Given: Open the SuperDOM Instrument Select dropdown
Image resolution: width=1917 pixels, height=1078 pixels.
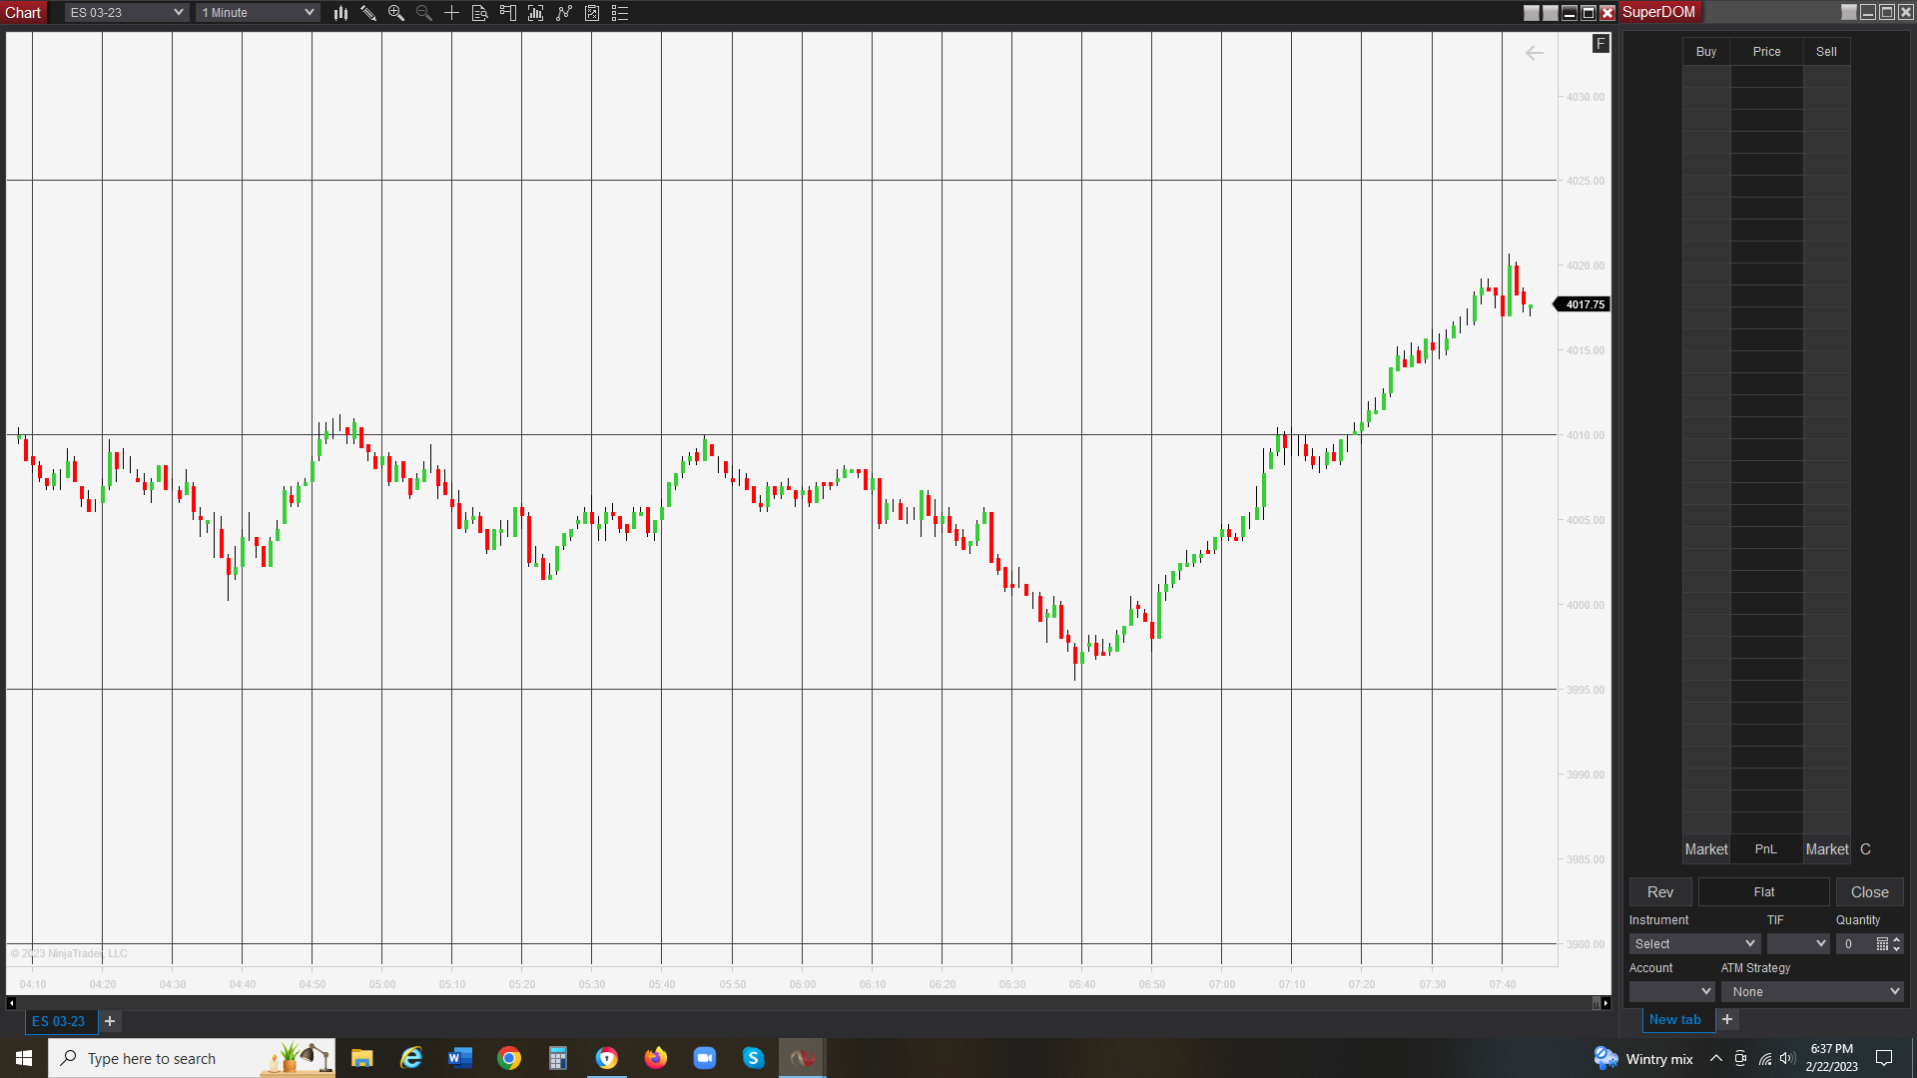Looking at the screenshot, I should pos(1694,943).
